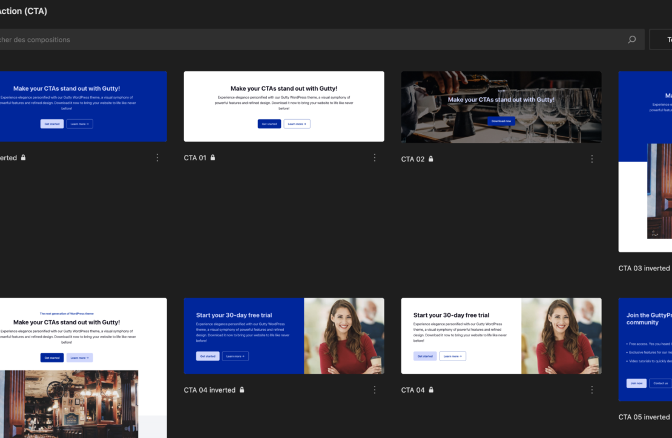The height and width of the screenshot is (438, 672).
Task: Select the CTA 02 wine glasses thumbnail
Action: click(501, 107)
